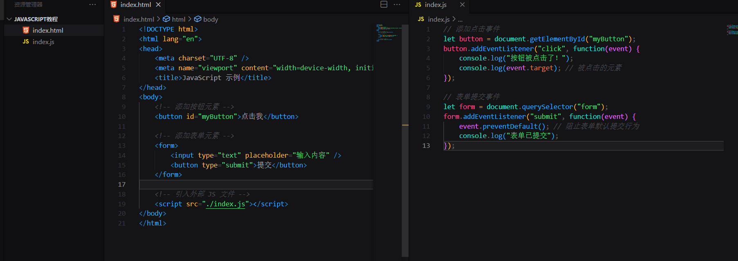
Task: Place cursor on line 13 of index.js
Action: [x=584, y=146]
